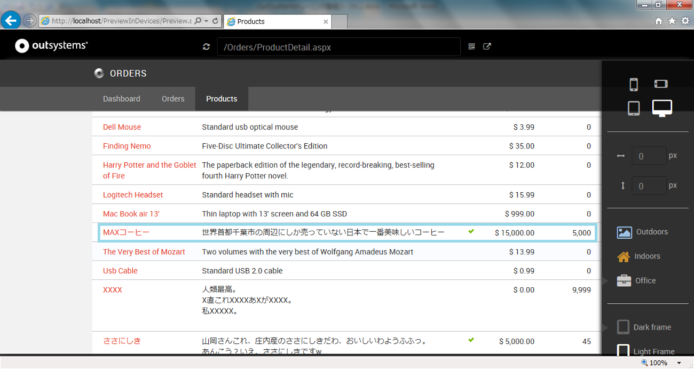Click the $ 3.99 price cell

tap(524, 127)
